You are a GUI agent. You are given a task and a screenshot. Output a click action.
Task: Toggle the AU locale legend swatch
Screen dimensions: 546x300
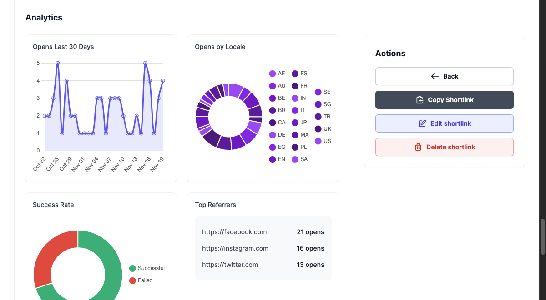pyautogui.click(x=273, y=86)
